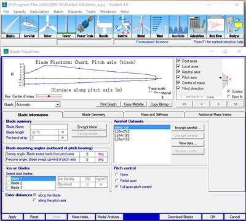
Task: Click the Bladed app icon in main title bar
Action: coord(5,4)
